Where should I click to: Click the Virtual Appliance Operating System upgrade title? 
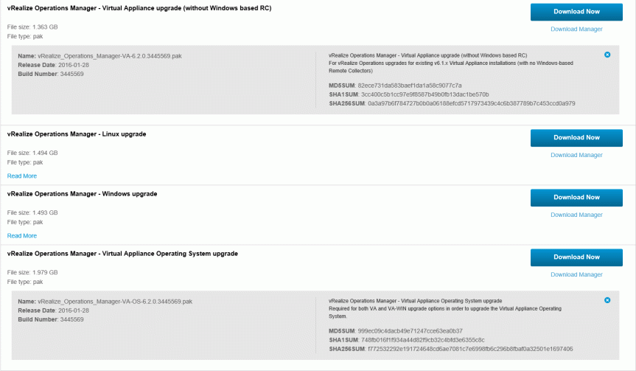click(122, 254)
